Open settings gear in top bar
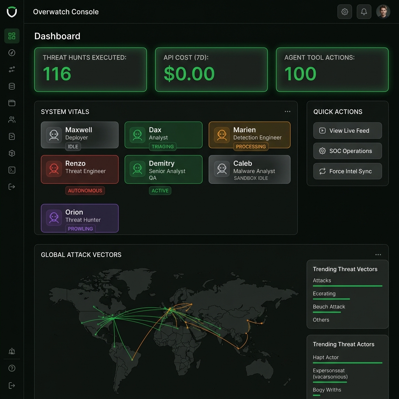Image resolution: width=399 pixels, height=399 pixels. pos(344,12)
